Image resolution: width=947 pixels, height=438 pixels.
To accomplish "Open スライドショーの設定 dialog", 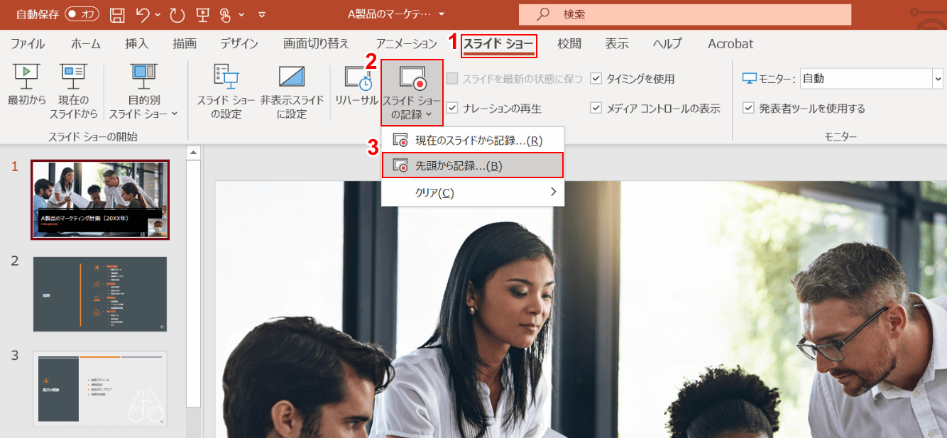I will click(226, 90).
